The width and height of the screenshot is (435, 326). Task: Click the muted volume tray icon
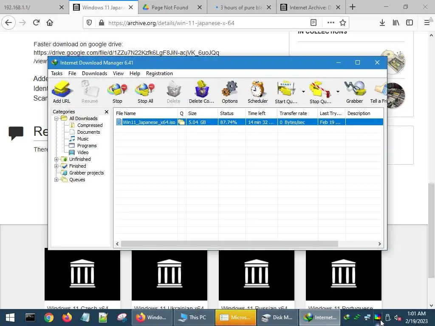click(398, 318)
